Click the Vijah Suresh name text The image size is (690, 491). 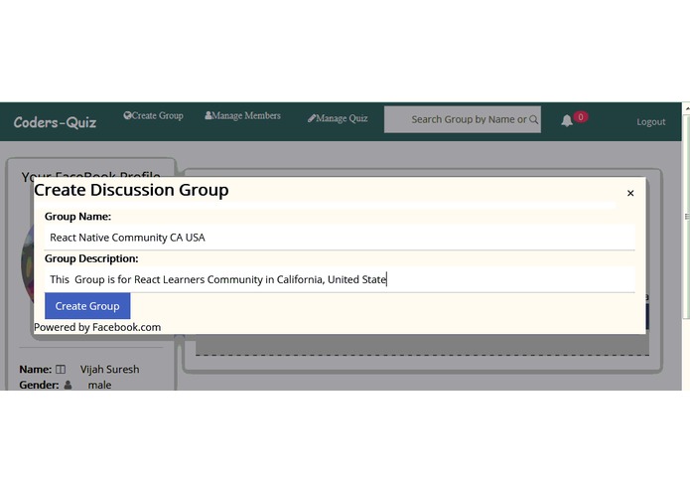point(109,369)
